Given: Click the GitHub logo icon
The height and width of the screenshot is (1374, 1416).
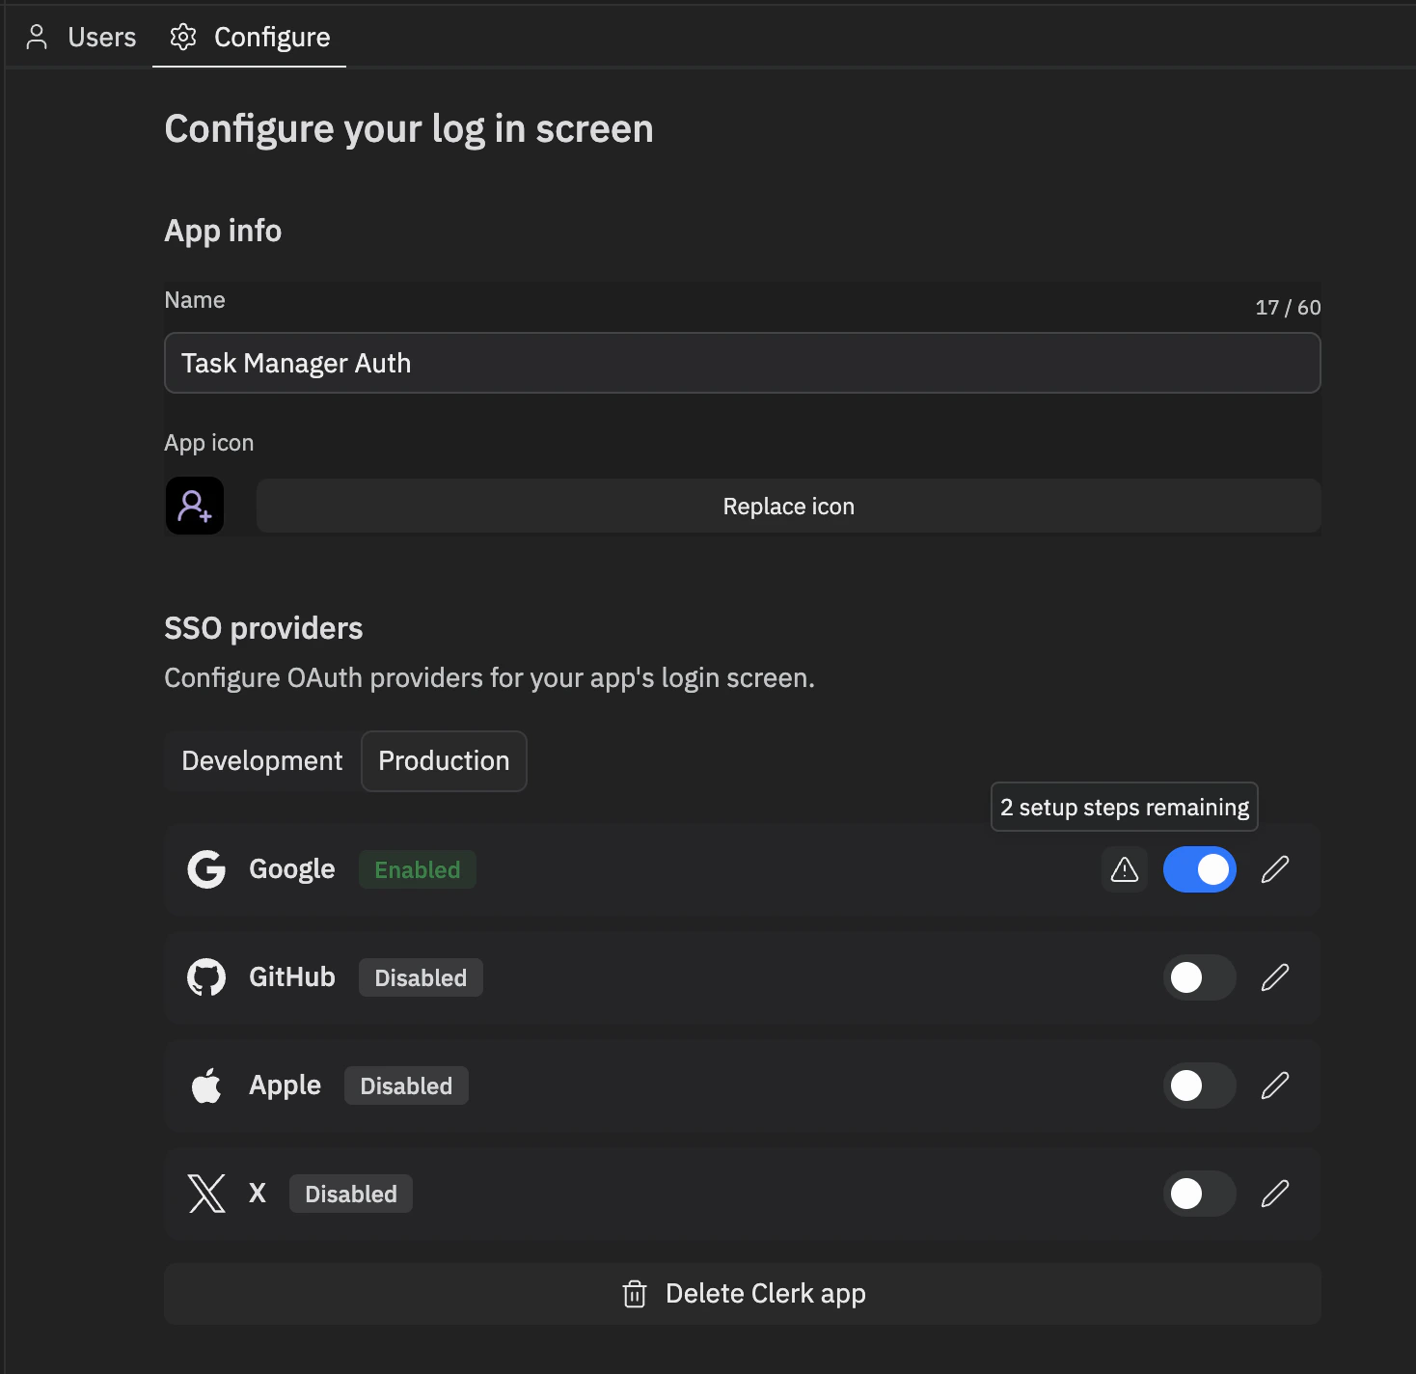Looking at the screenshot, I should (206, 977).
